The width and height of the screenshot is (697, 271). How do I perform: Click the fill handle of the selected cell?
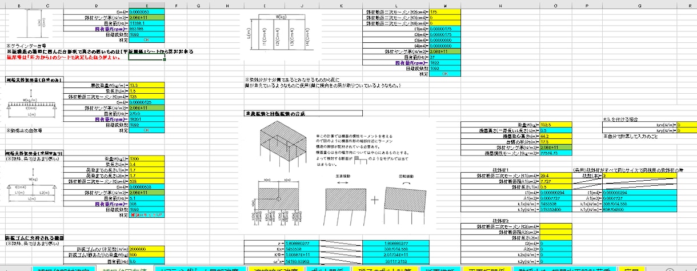(165, 59)
